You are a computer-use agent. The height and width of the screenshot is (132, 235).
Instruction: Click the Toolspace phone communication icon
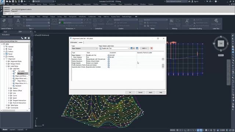22,38
